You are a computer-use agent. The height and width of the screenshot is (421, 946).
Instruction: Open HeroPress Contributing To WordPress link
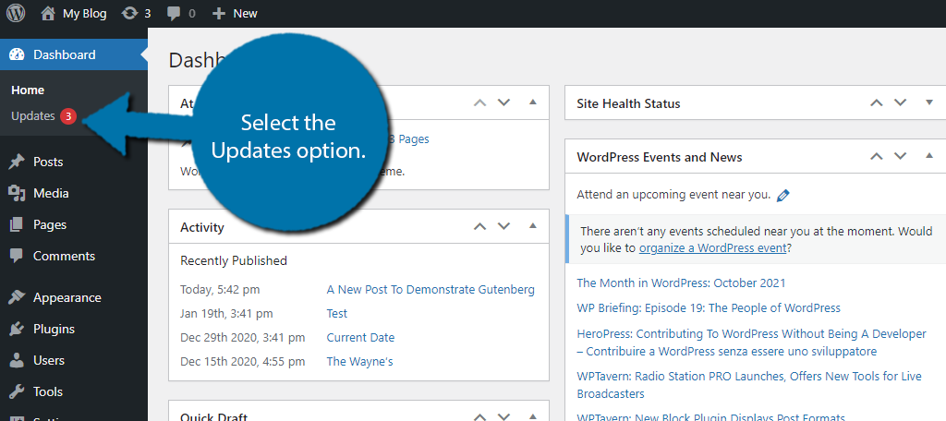click(x=752, y=343)
